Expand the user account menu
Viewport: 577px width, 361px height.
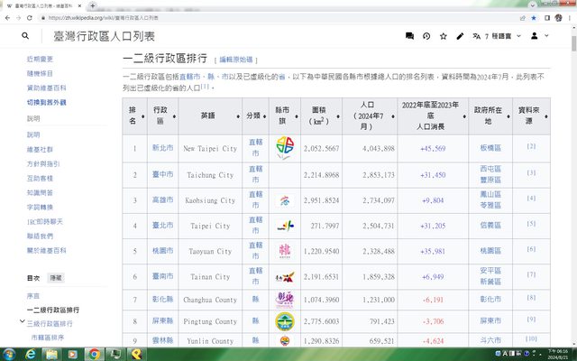[x=538, y=36]
